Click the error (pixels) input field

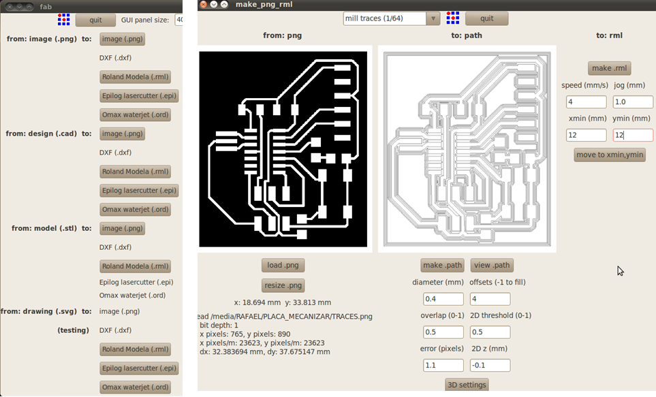pos(443,365)
